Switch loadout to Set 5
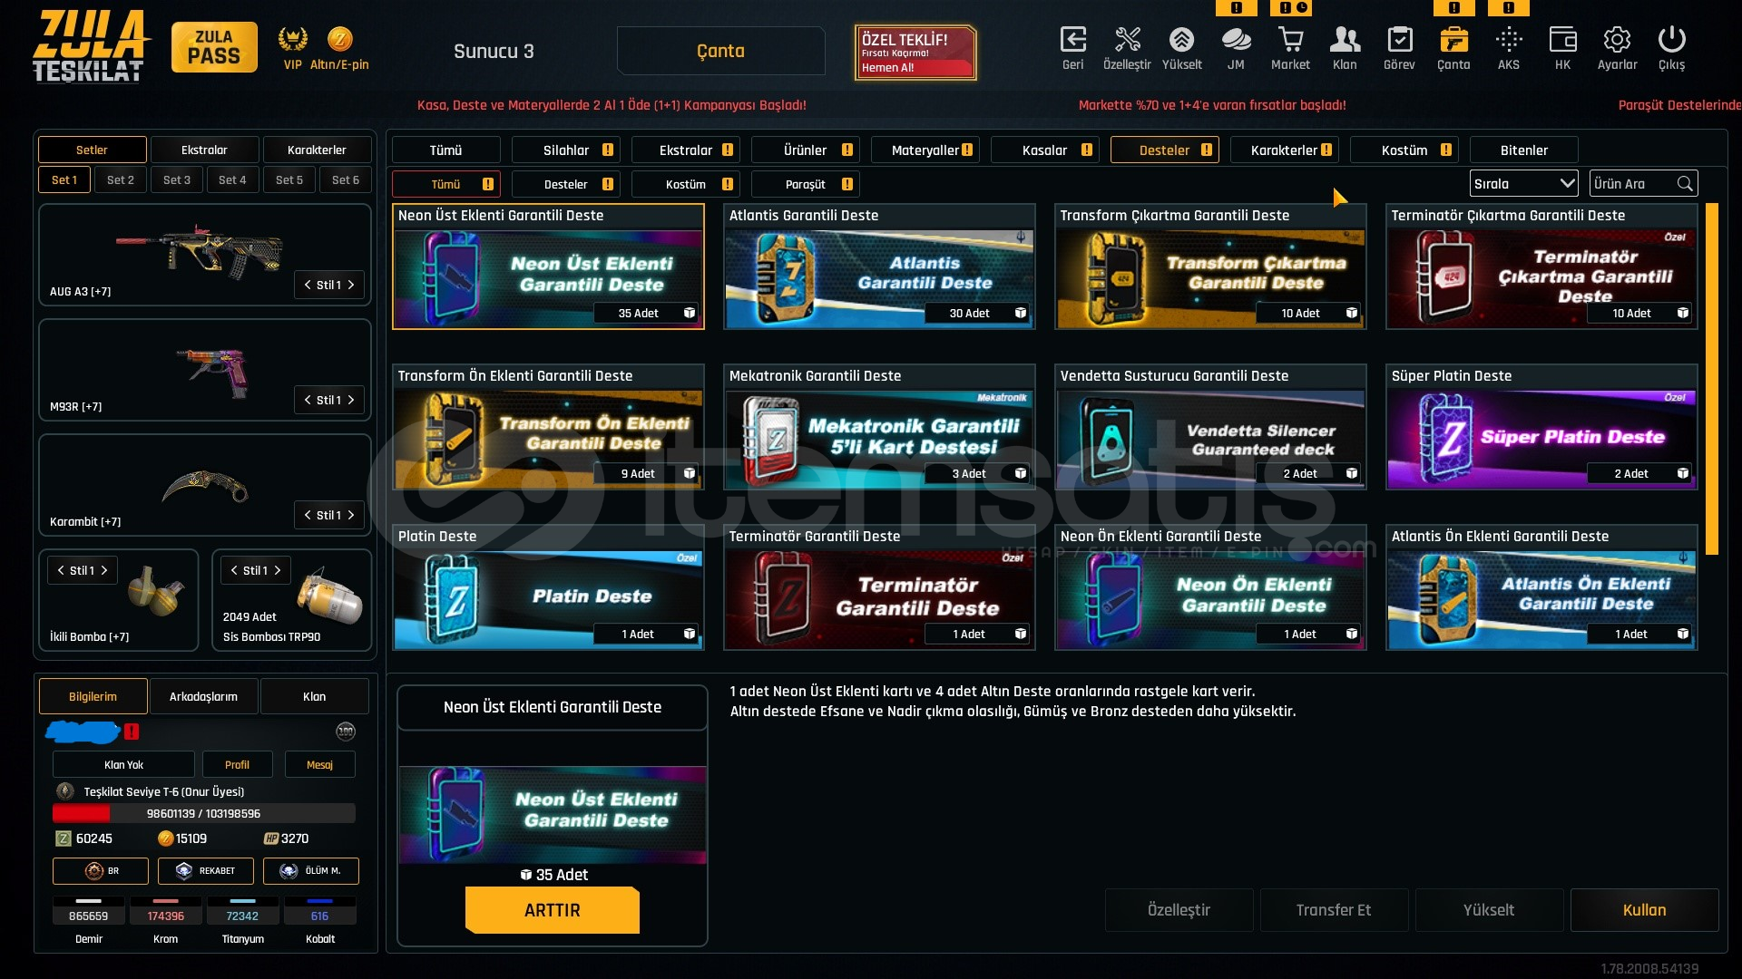The width and height of the screenshot is (1742, 979). click(289, 179)
